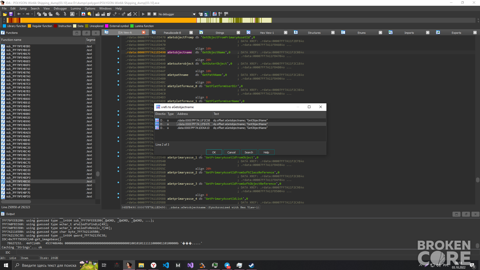This screenshot has width=480, height=270.
Task: Open file using the folder toolbar icon
Action: (x=5, y=14)
